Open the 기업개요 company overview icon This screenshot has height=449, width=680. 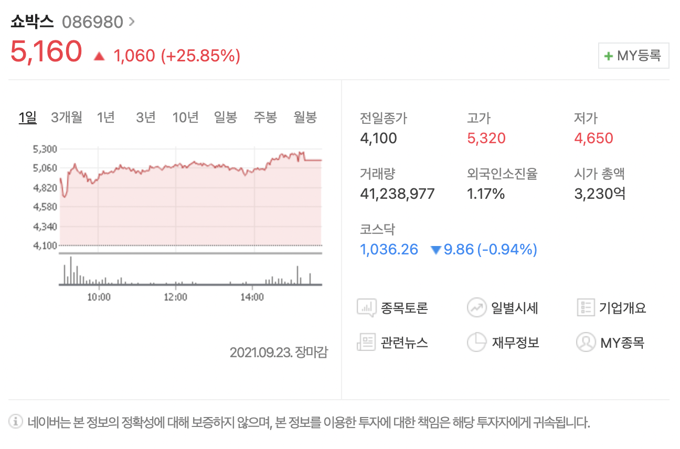(586, 307)
